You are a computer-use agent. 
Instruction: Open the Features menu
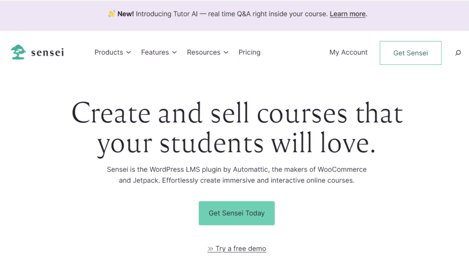[x=155, y=52]
